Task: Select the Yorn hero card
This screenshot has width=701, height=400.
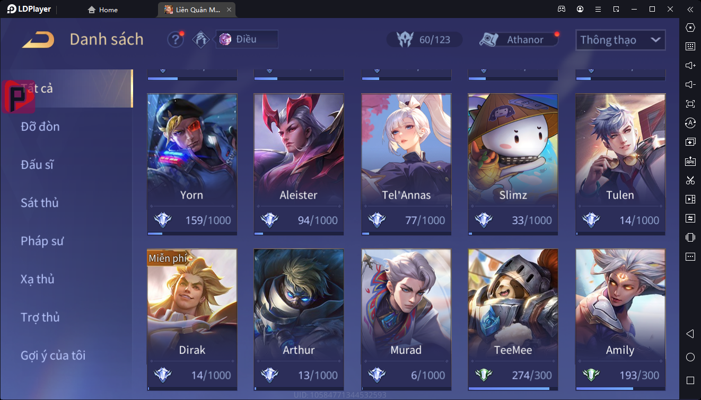Action: pos(192,164)
